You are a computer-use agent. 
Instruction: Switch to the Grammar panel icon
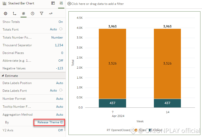pyautogui.click(x=53, y=3)
